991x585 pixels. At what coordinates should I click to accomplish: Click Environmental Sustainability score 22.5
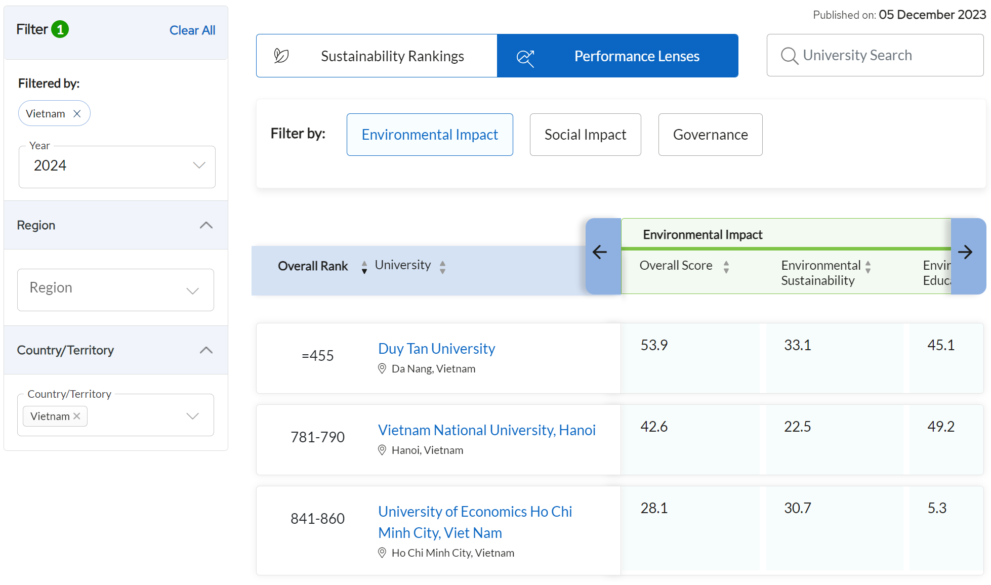point(798,427)
